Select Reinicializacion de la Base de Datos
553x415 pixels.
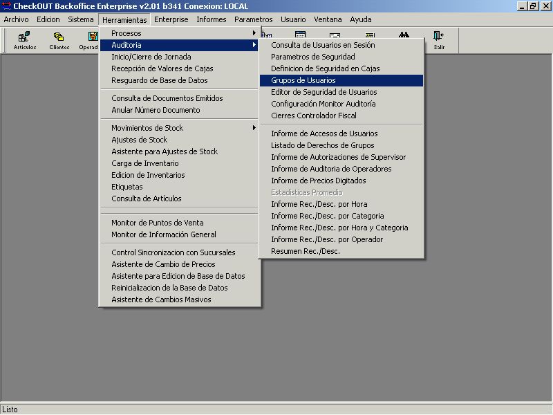point(180,288)
